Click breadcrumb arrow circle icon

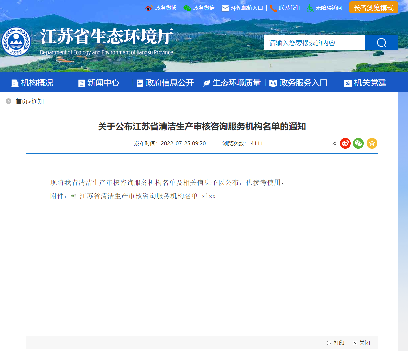9,101
